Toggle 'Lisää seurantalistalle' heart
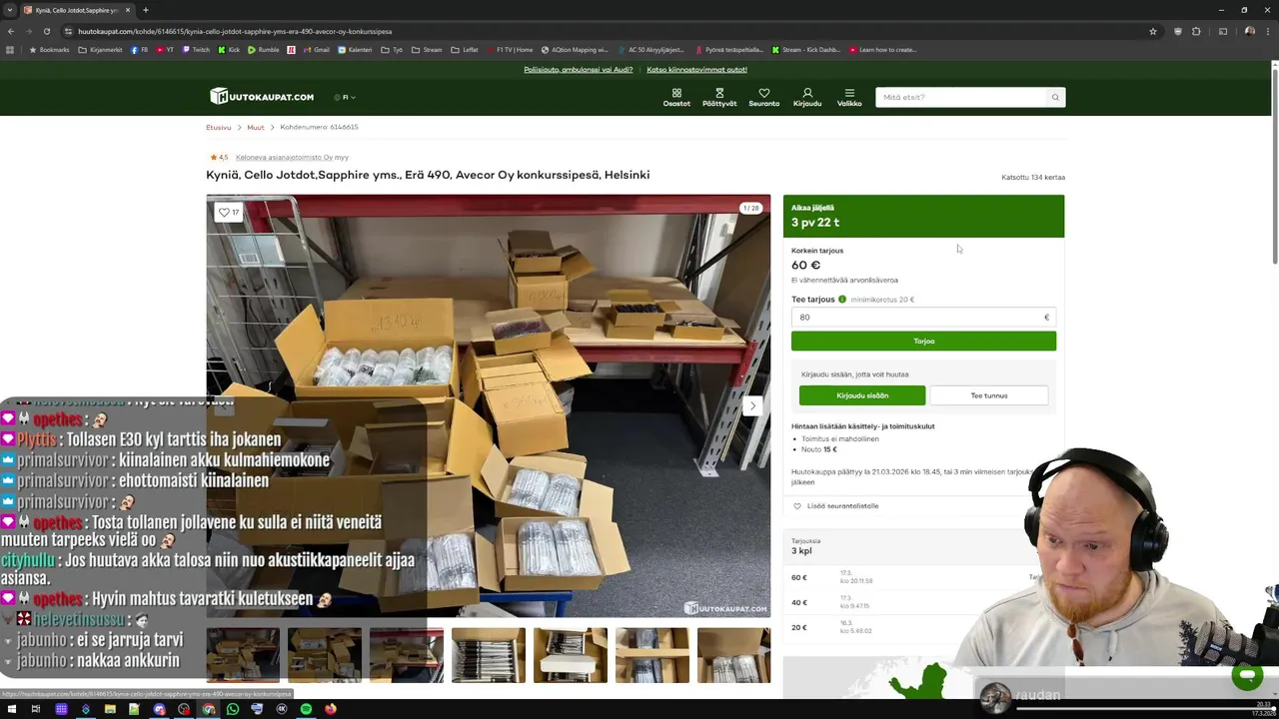 pyautogui.click(x=797, y=506)
